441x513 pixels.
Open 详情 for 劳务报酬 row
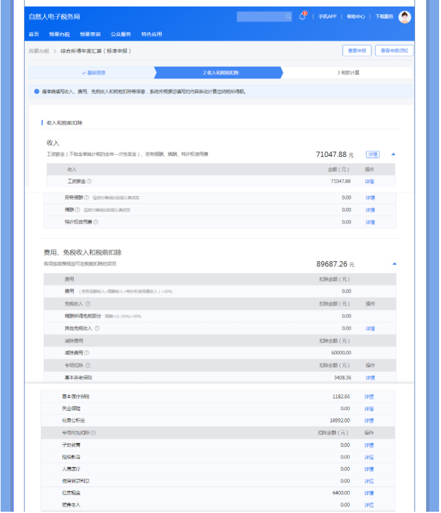[370, 198]
